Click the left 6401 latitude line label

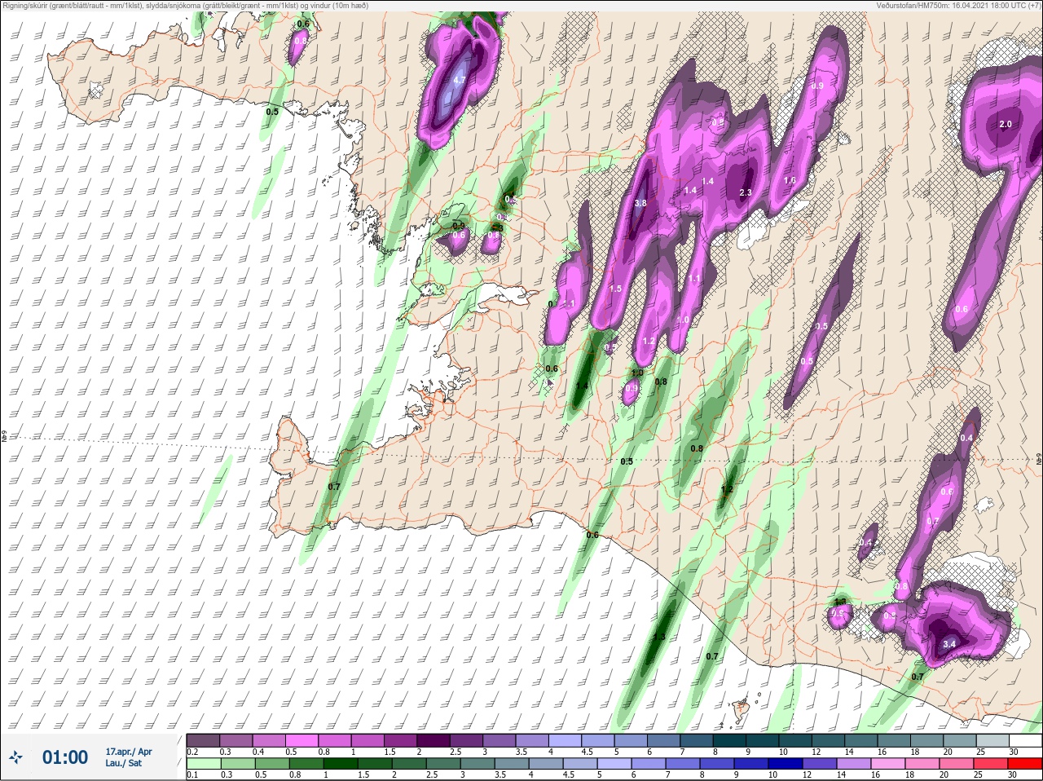coord(4,437)
